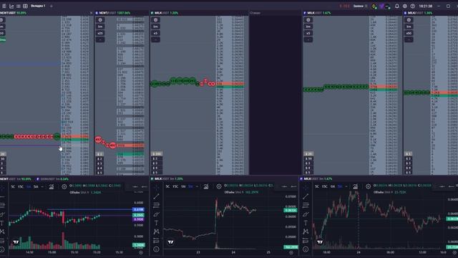
Task: Select $100 volume preset in MILK 1.20% panel
Action: tap(157, 154)
